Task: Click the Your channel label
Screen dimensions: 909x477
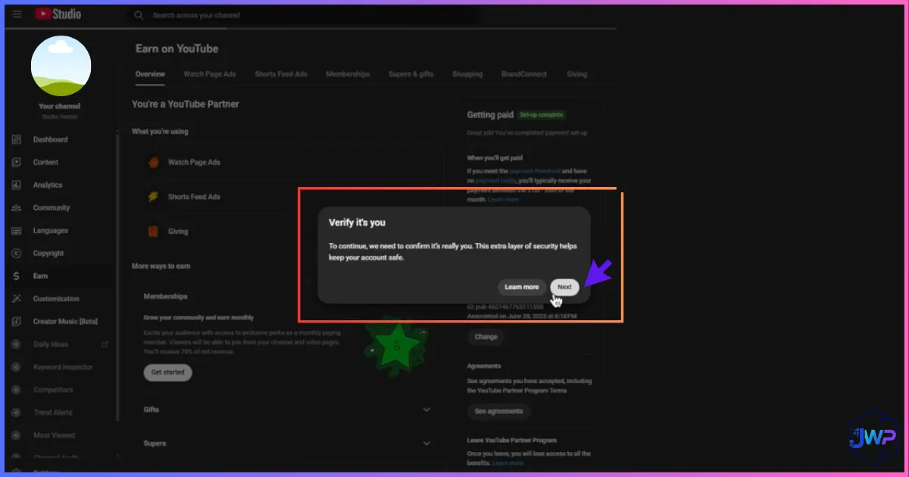Action: tap(60, 107)
